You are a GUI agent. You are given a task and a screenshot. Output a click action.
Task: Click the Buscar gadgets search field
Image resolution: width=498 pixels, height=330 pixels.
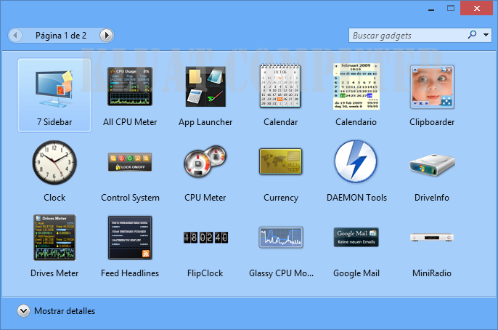coord(407,35)
